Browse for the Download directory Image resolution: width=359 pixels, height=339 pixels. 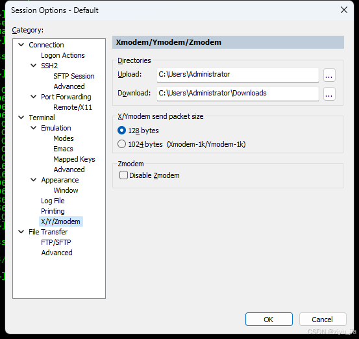(x=329, y=94)
